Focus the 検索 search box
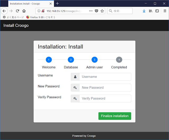 point(120,11)
